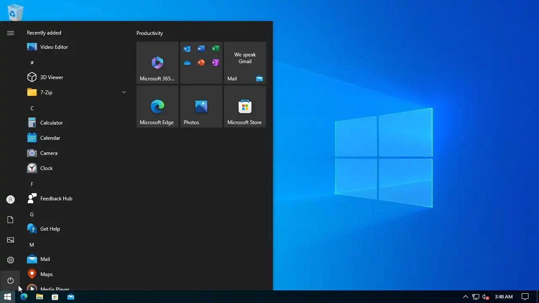
Task: Open Microsoft Store tile
Action: (x=245, y=106)
